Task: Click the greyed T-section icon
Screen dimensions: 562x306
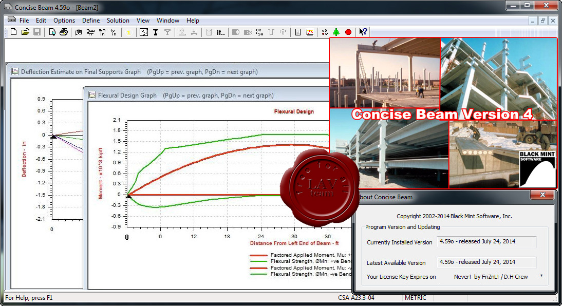Action: pyautogui.click(x=167, y=32)
